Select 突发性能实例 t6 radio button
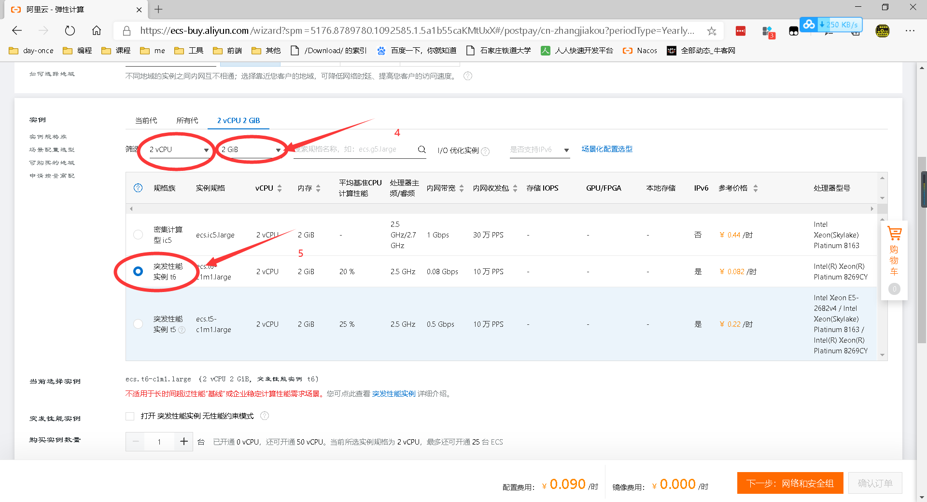Viewport: 927px width, 502px height. coord(138,271)
